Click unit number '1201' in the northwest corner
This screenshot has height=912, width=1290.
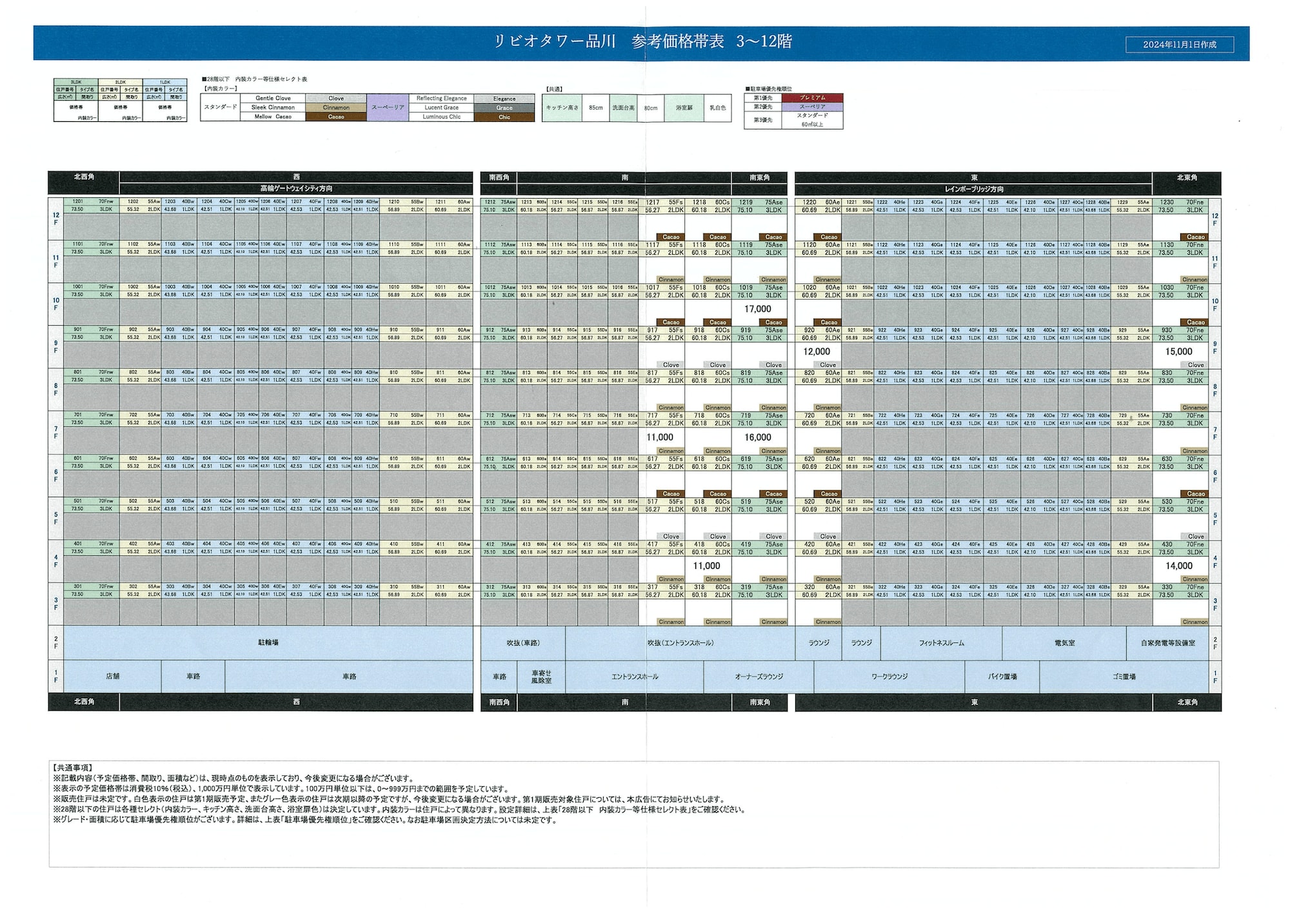[77, 201]
